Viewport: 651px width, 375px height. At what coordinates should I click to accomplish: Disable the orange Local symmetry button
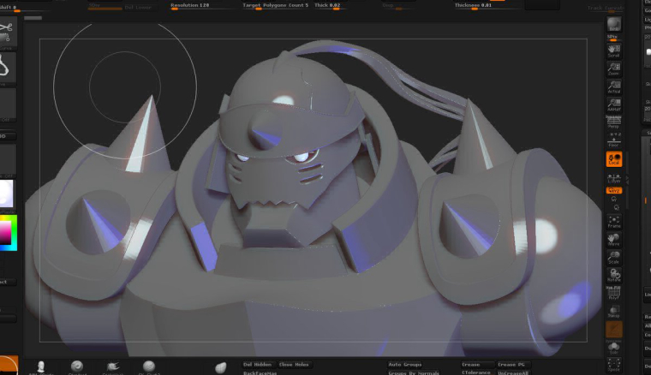click(x=613, y=159)
